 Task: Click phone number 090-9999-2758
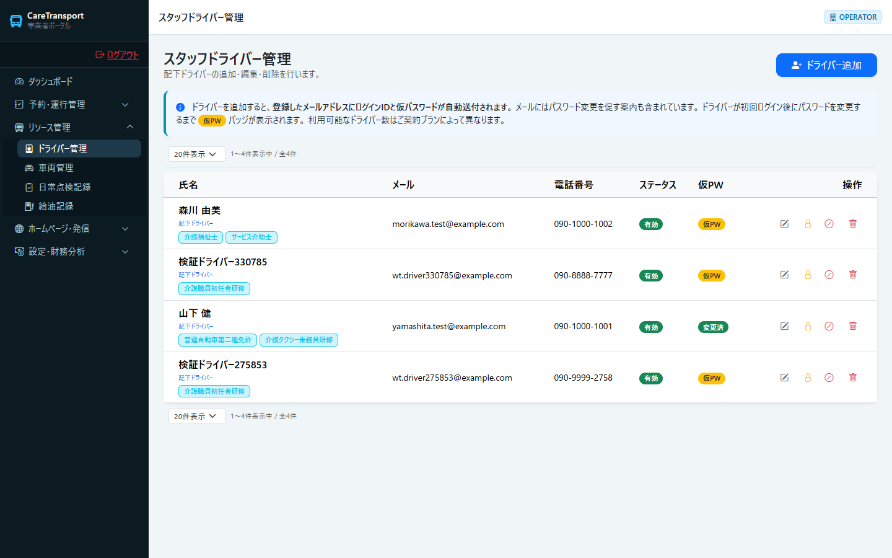[583, 378]
